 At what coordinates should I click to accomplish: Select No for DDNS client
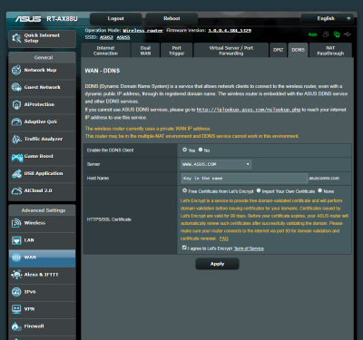[x=201, y=150]
